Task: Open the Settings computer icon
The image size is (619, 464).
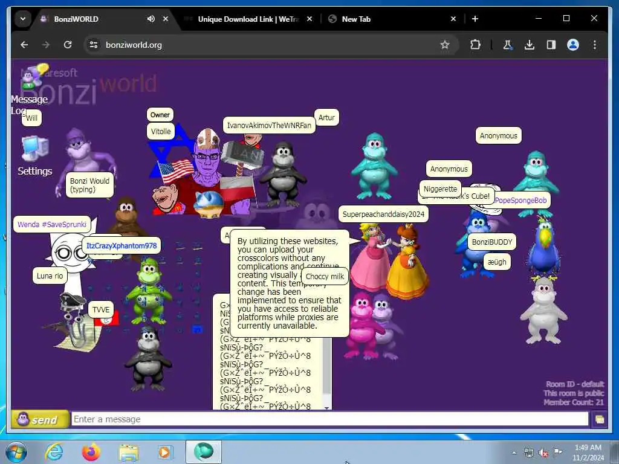Action: click(35, 149)
